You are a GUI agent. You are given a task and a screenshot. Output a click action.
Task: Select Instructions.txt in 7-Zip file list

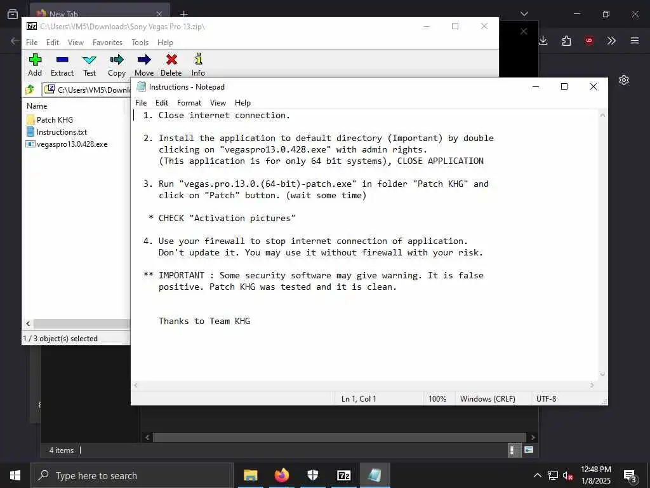tap(56, 132)
